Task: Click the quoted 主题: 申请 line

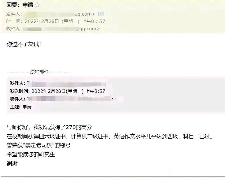Action: tap(20, 107)
